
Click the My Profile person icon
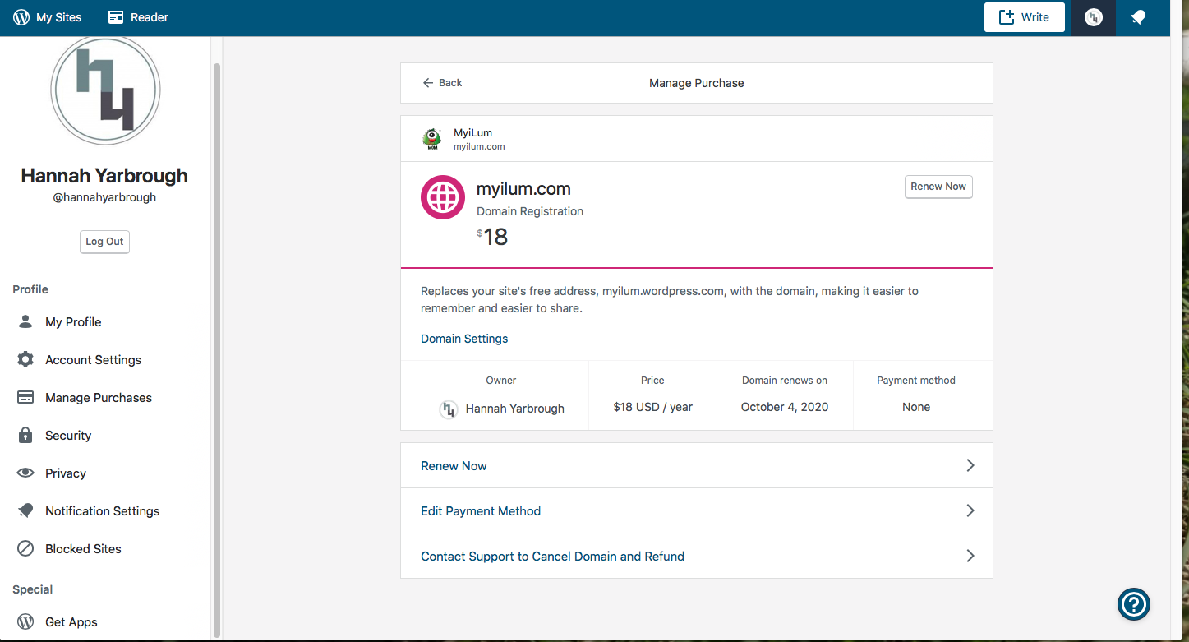click(x=25, y=321)
